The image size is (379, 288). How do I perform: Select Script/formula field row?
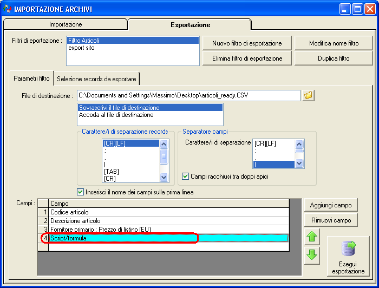pyautogui.click(x=169, y=238)
